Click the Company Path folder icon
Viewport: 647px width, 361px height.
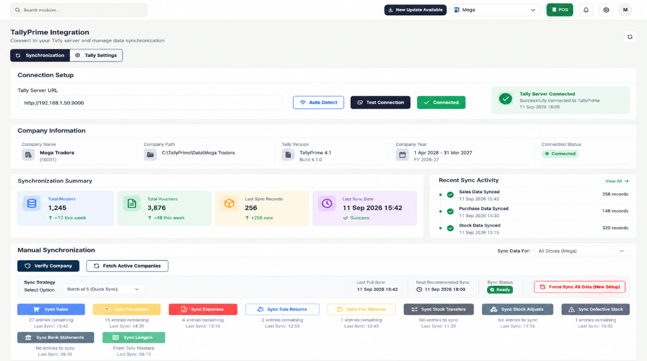(x=150, y=155)
